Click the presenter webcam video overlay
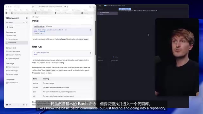The width and height of the screenshot is (203, 114). (177, 57)
